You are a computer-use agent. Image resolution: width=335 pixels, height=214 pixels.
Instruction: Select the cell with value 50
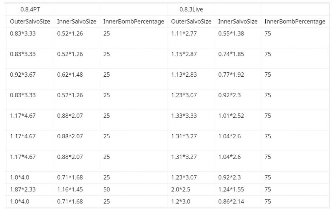click(x=107, y=189)
